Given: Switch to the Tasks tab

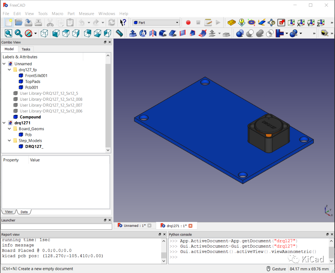Looking at the screenshot, I should click(x=26, y=49).
